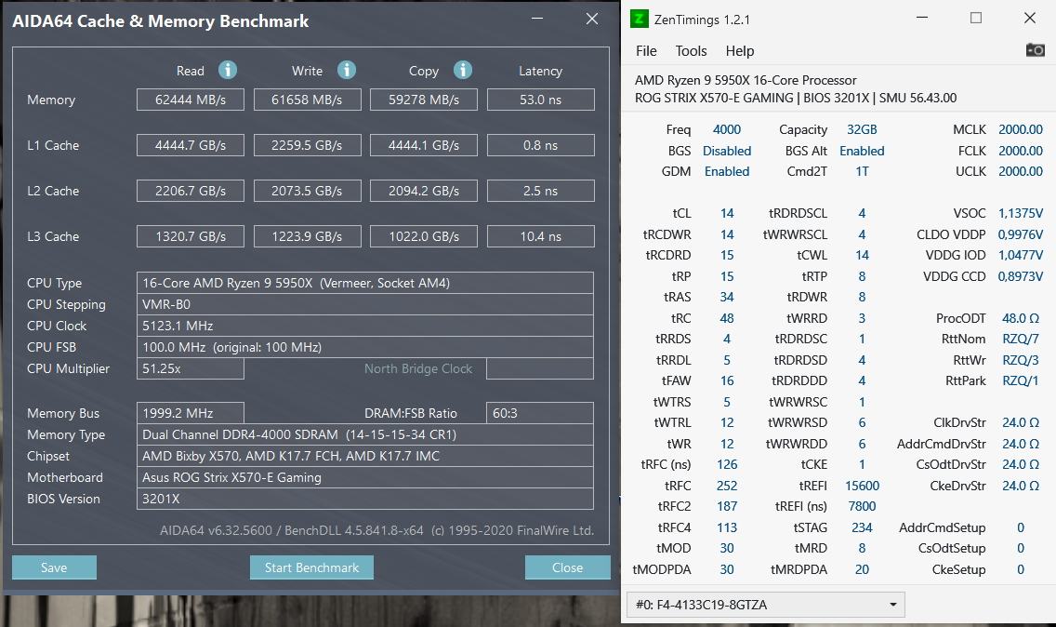
Task: Click the CPU Multiplier field 51.25x
Action: pyautogui.click(x=191, y=368)
